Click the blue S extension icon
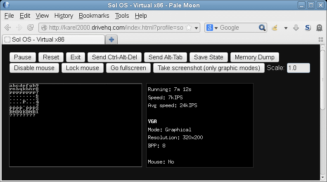327x182 pixels. 308,28
